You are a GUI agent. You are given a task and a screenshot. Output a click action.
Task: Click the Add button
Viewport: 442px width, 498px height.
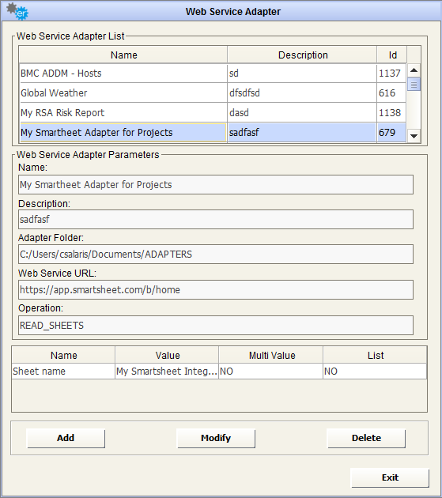[x=66, y=438]
